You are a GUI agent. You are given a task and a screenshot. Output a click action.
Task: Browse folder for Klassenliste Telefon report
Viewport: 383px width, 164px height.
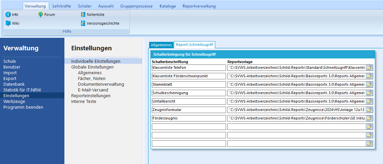(369, 67)
